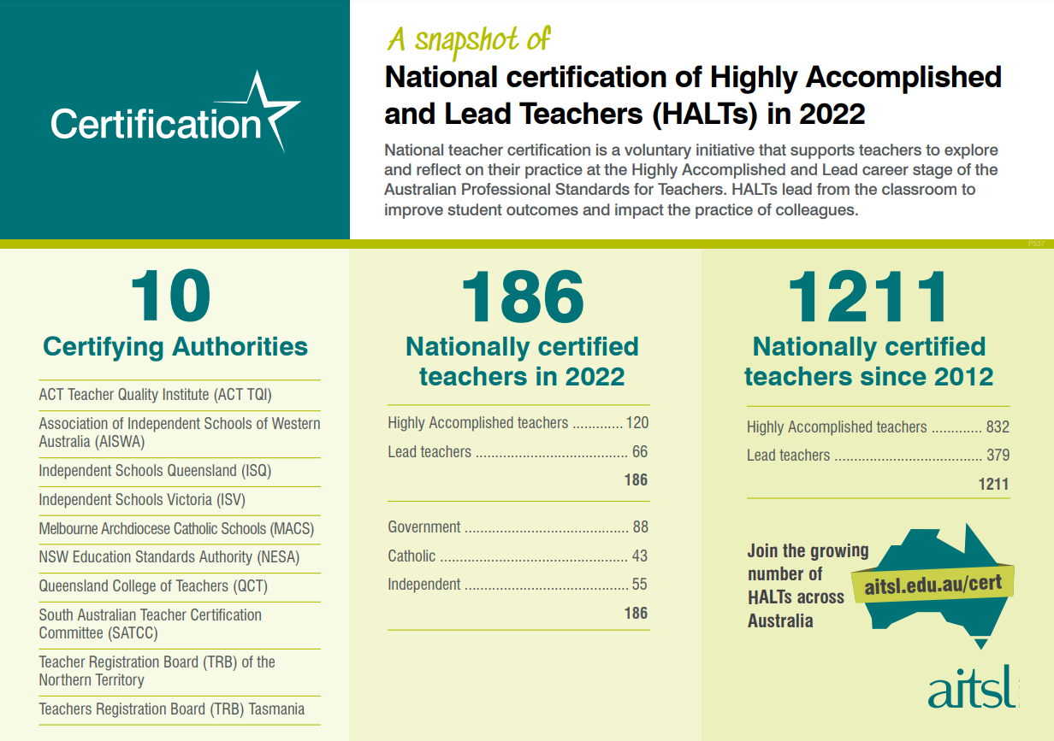
Task: Open the aitsl.edu.au/cert link
Action: (933, 586)
